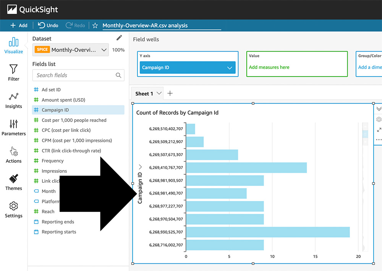The width and height of the screenshot is (382, 271).
Task: Add a new sheet with plus icon
Action: click(x=170, y=93)
